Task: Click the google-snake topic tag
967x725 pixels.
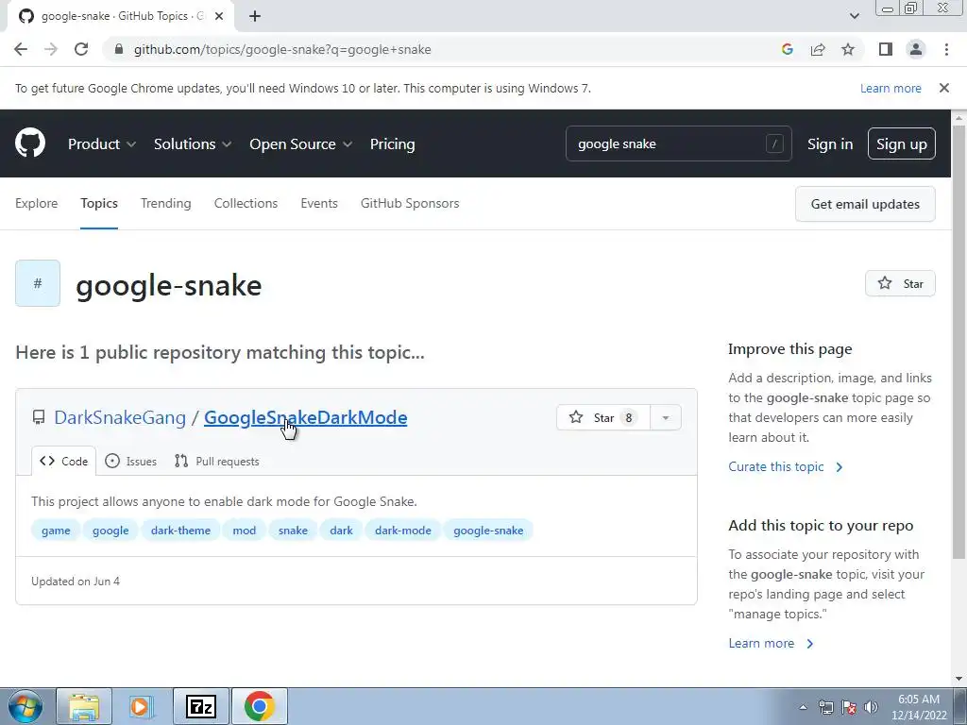Action: pos(488,531)
